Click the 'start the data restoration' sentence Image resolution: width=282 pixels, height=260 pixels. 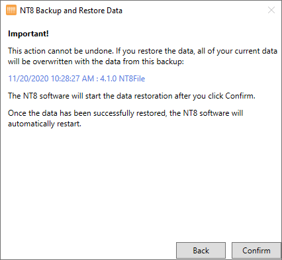(x=132, y=96)
